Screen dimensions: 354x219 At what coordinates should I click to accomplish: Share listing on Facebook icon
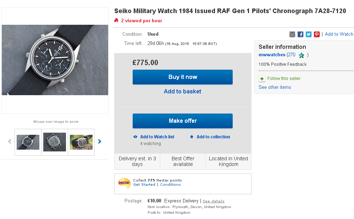pos(300,34)
